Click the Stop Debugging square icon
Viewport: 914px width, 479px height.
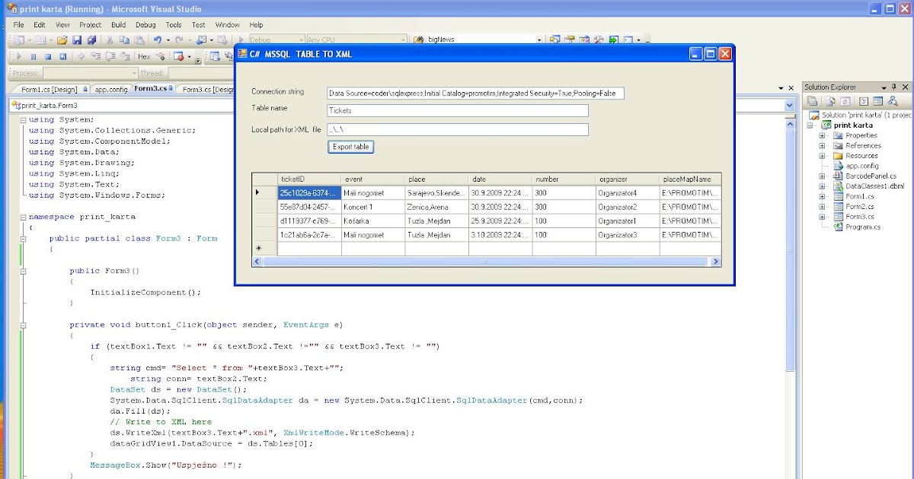click(x=48, y=56)
